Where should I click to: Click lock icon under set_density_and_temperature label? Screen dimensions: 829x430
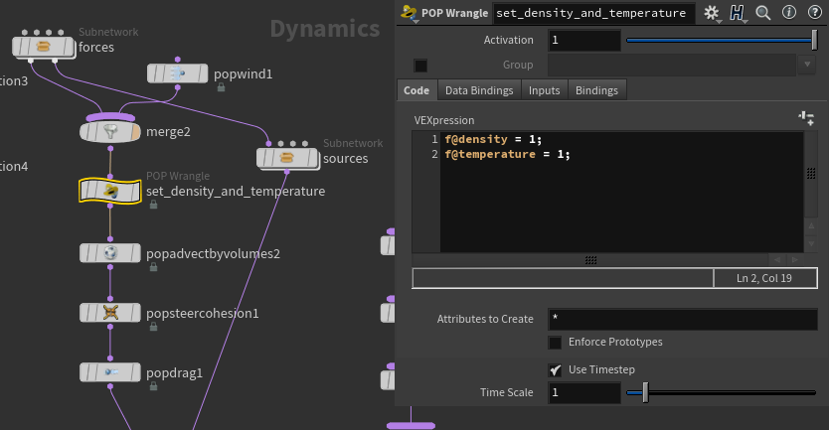coord(153,205)
